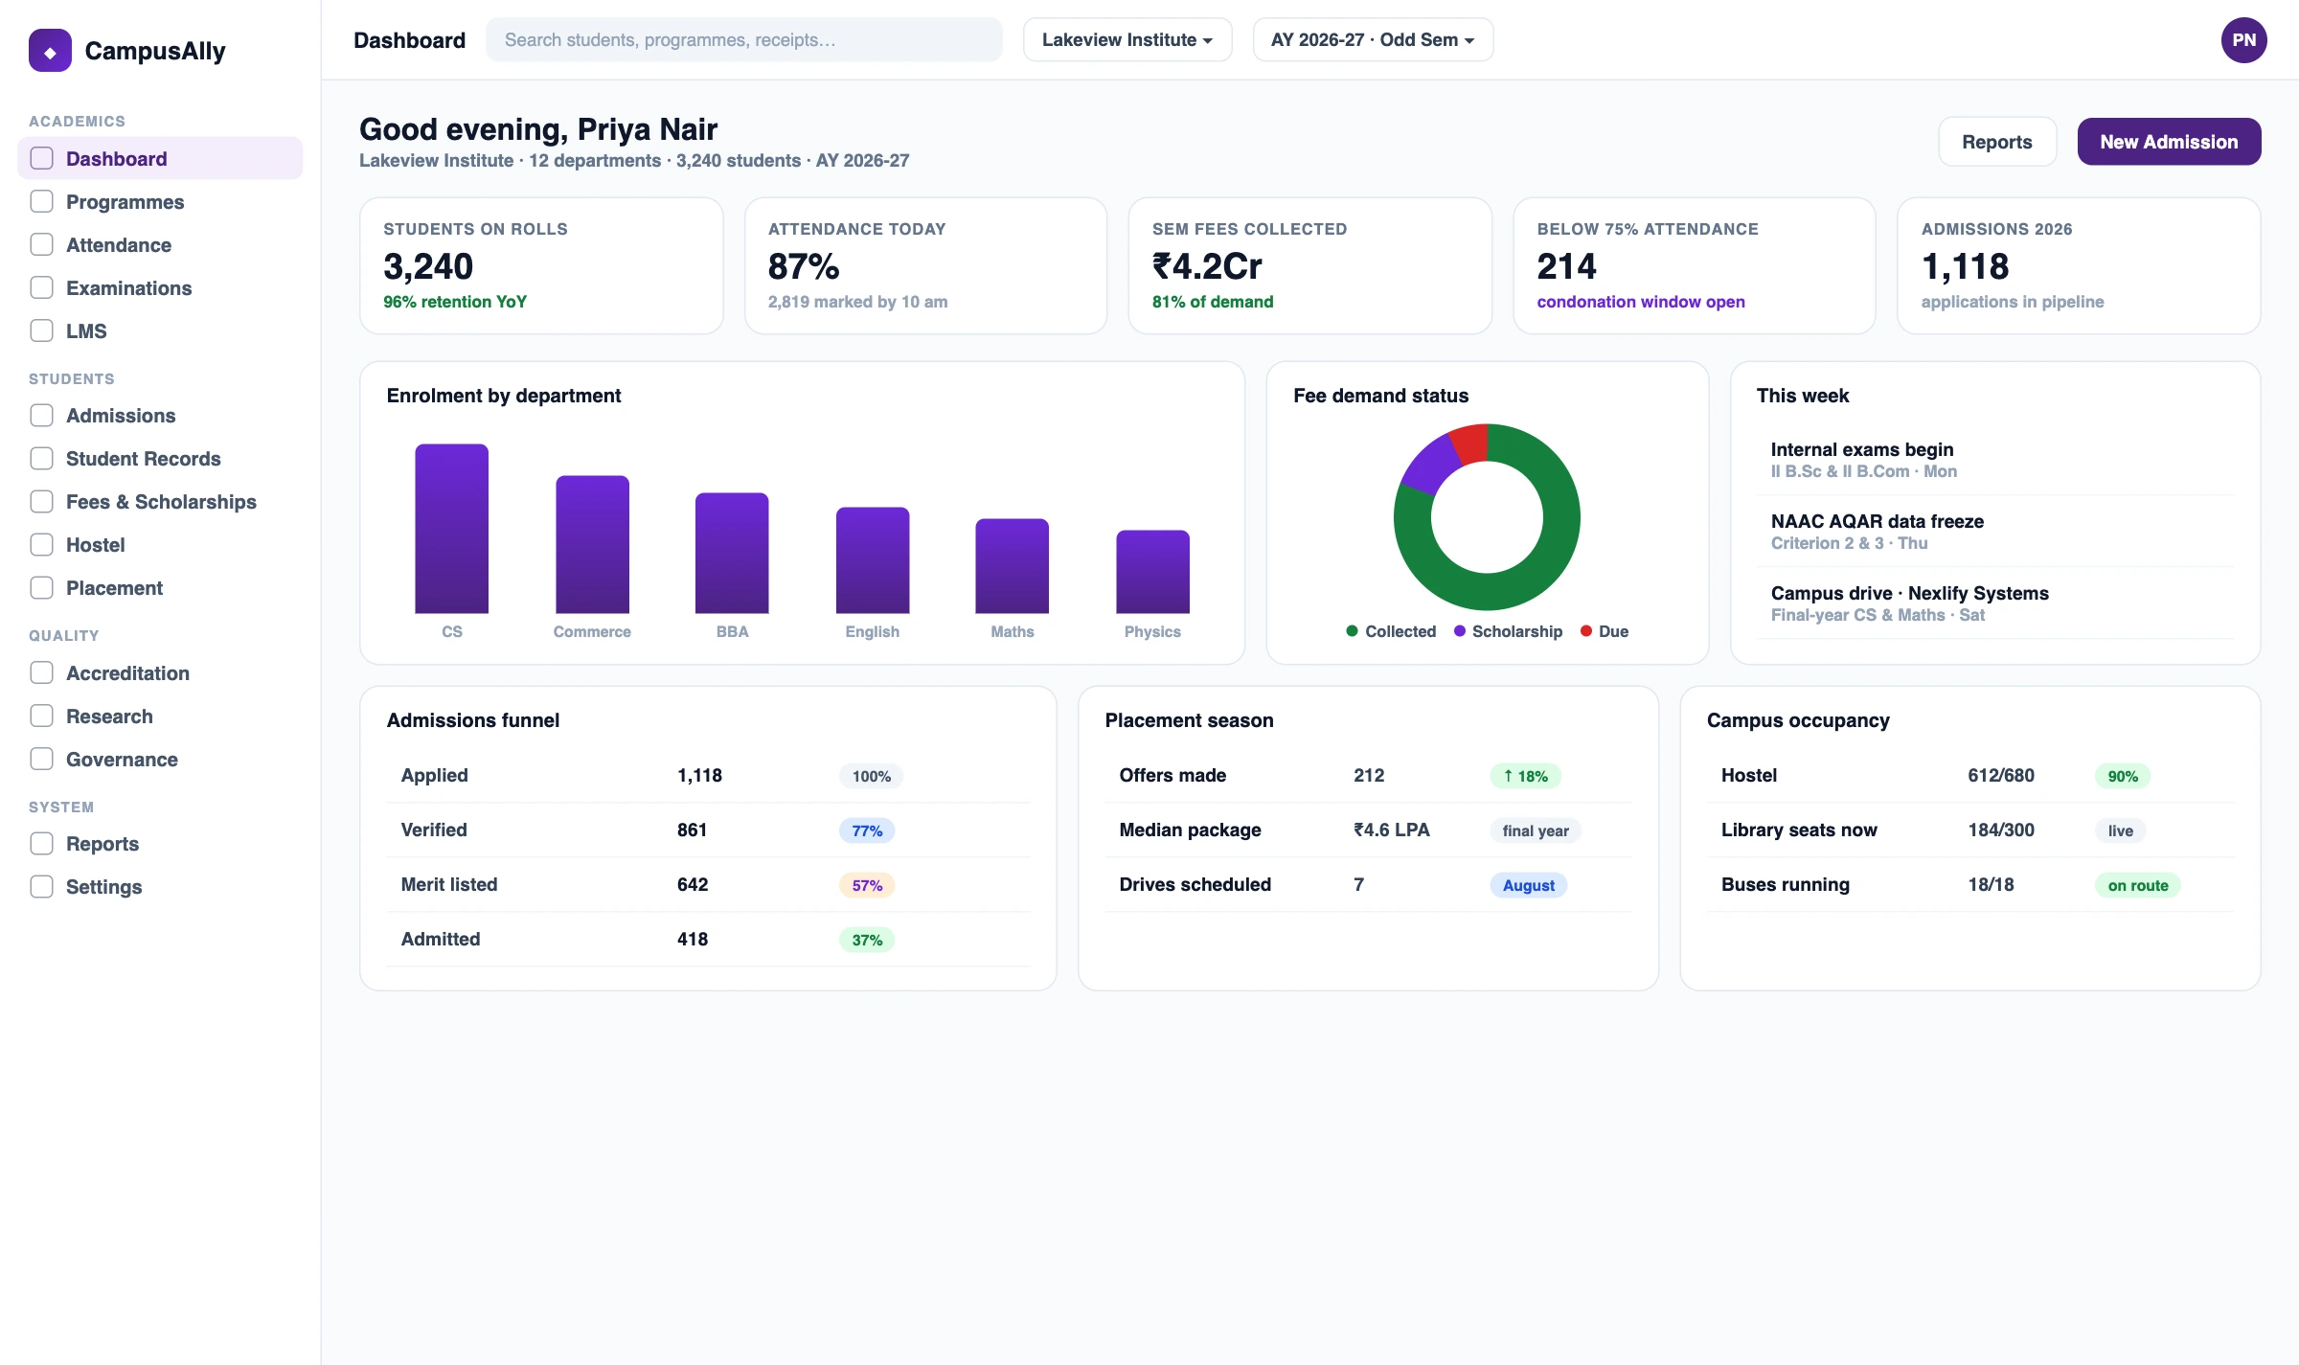The height and width of the screenshot is (1365, 2299).
Task: Click the final year badge
Action: (1536, 830)
